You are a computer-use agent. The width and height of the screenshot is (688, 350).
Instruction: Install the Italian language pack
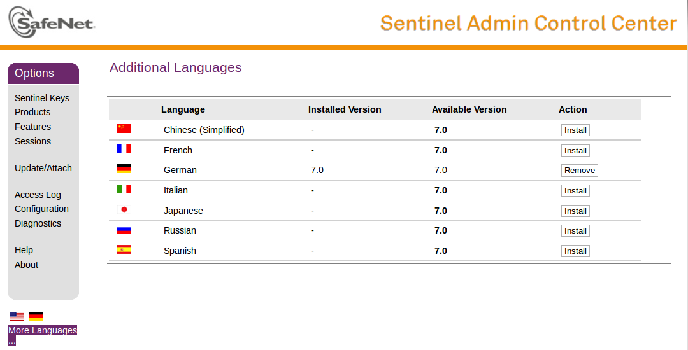click(x=575, y=190)
